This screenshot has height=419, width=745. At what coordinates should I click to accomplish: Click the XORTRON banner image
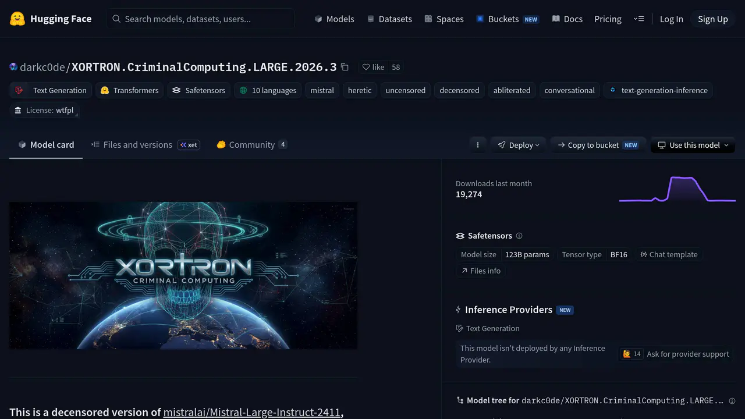click(x=183, y=275)
